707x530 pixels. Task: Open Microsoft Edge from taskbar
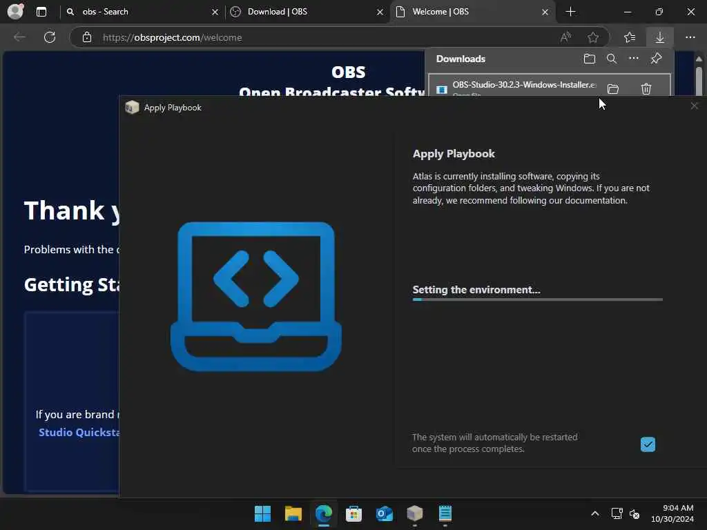tap(324, 513)
